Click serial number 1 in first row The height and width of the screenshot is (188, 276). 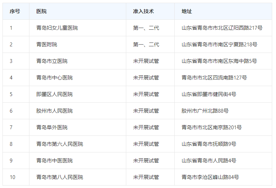11,28
